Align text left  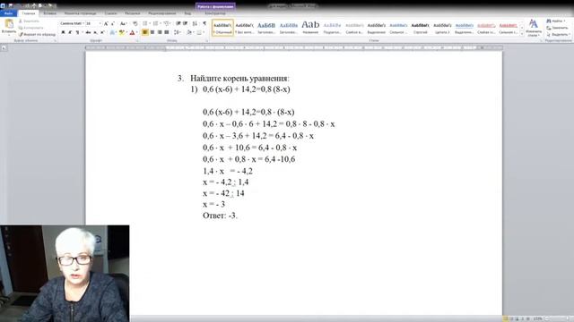tap(145, 32)
